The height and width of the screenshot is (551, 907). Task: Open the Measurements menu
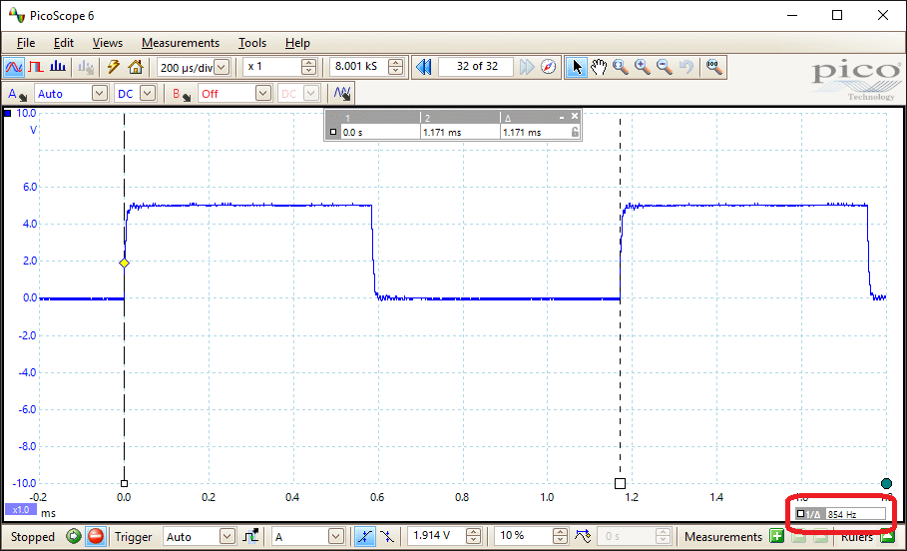coord(180,43)
